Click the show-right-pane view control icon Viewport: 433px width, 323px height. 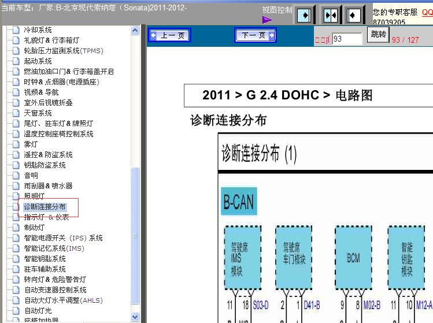click(x=304, y=15)
